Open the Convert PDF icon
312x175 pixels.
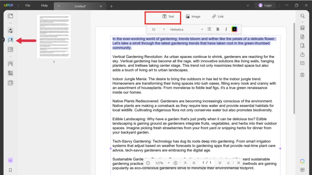point(303,37)
